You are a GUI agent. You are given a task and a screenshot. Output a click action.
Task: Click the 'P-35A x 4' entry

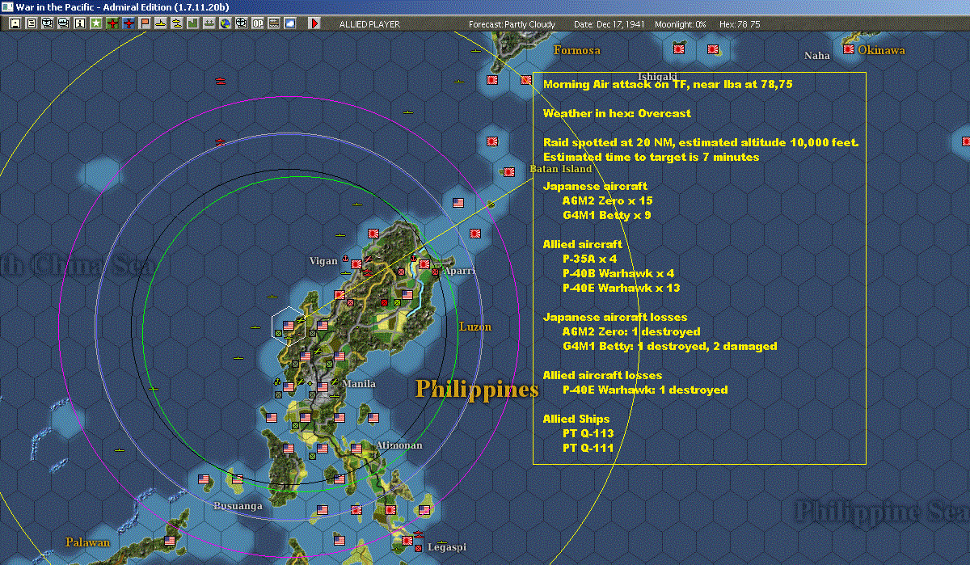coord(589,259)
